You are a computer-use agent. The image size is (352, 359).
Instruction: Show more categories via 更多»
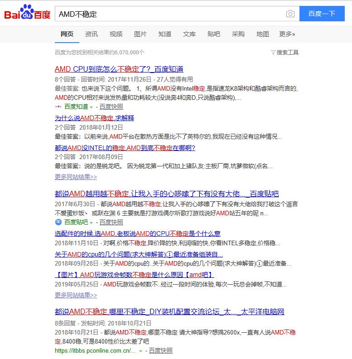pos(287,34)
